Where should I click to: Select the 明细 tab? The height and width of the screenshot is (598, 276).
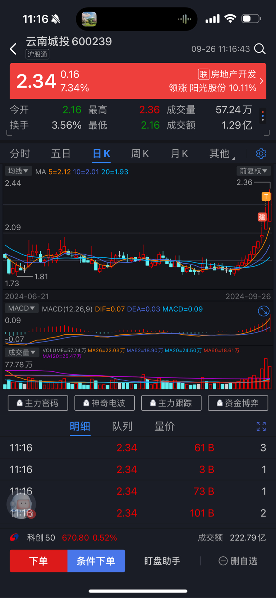pos(80,426)
